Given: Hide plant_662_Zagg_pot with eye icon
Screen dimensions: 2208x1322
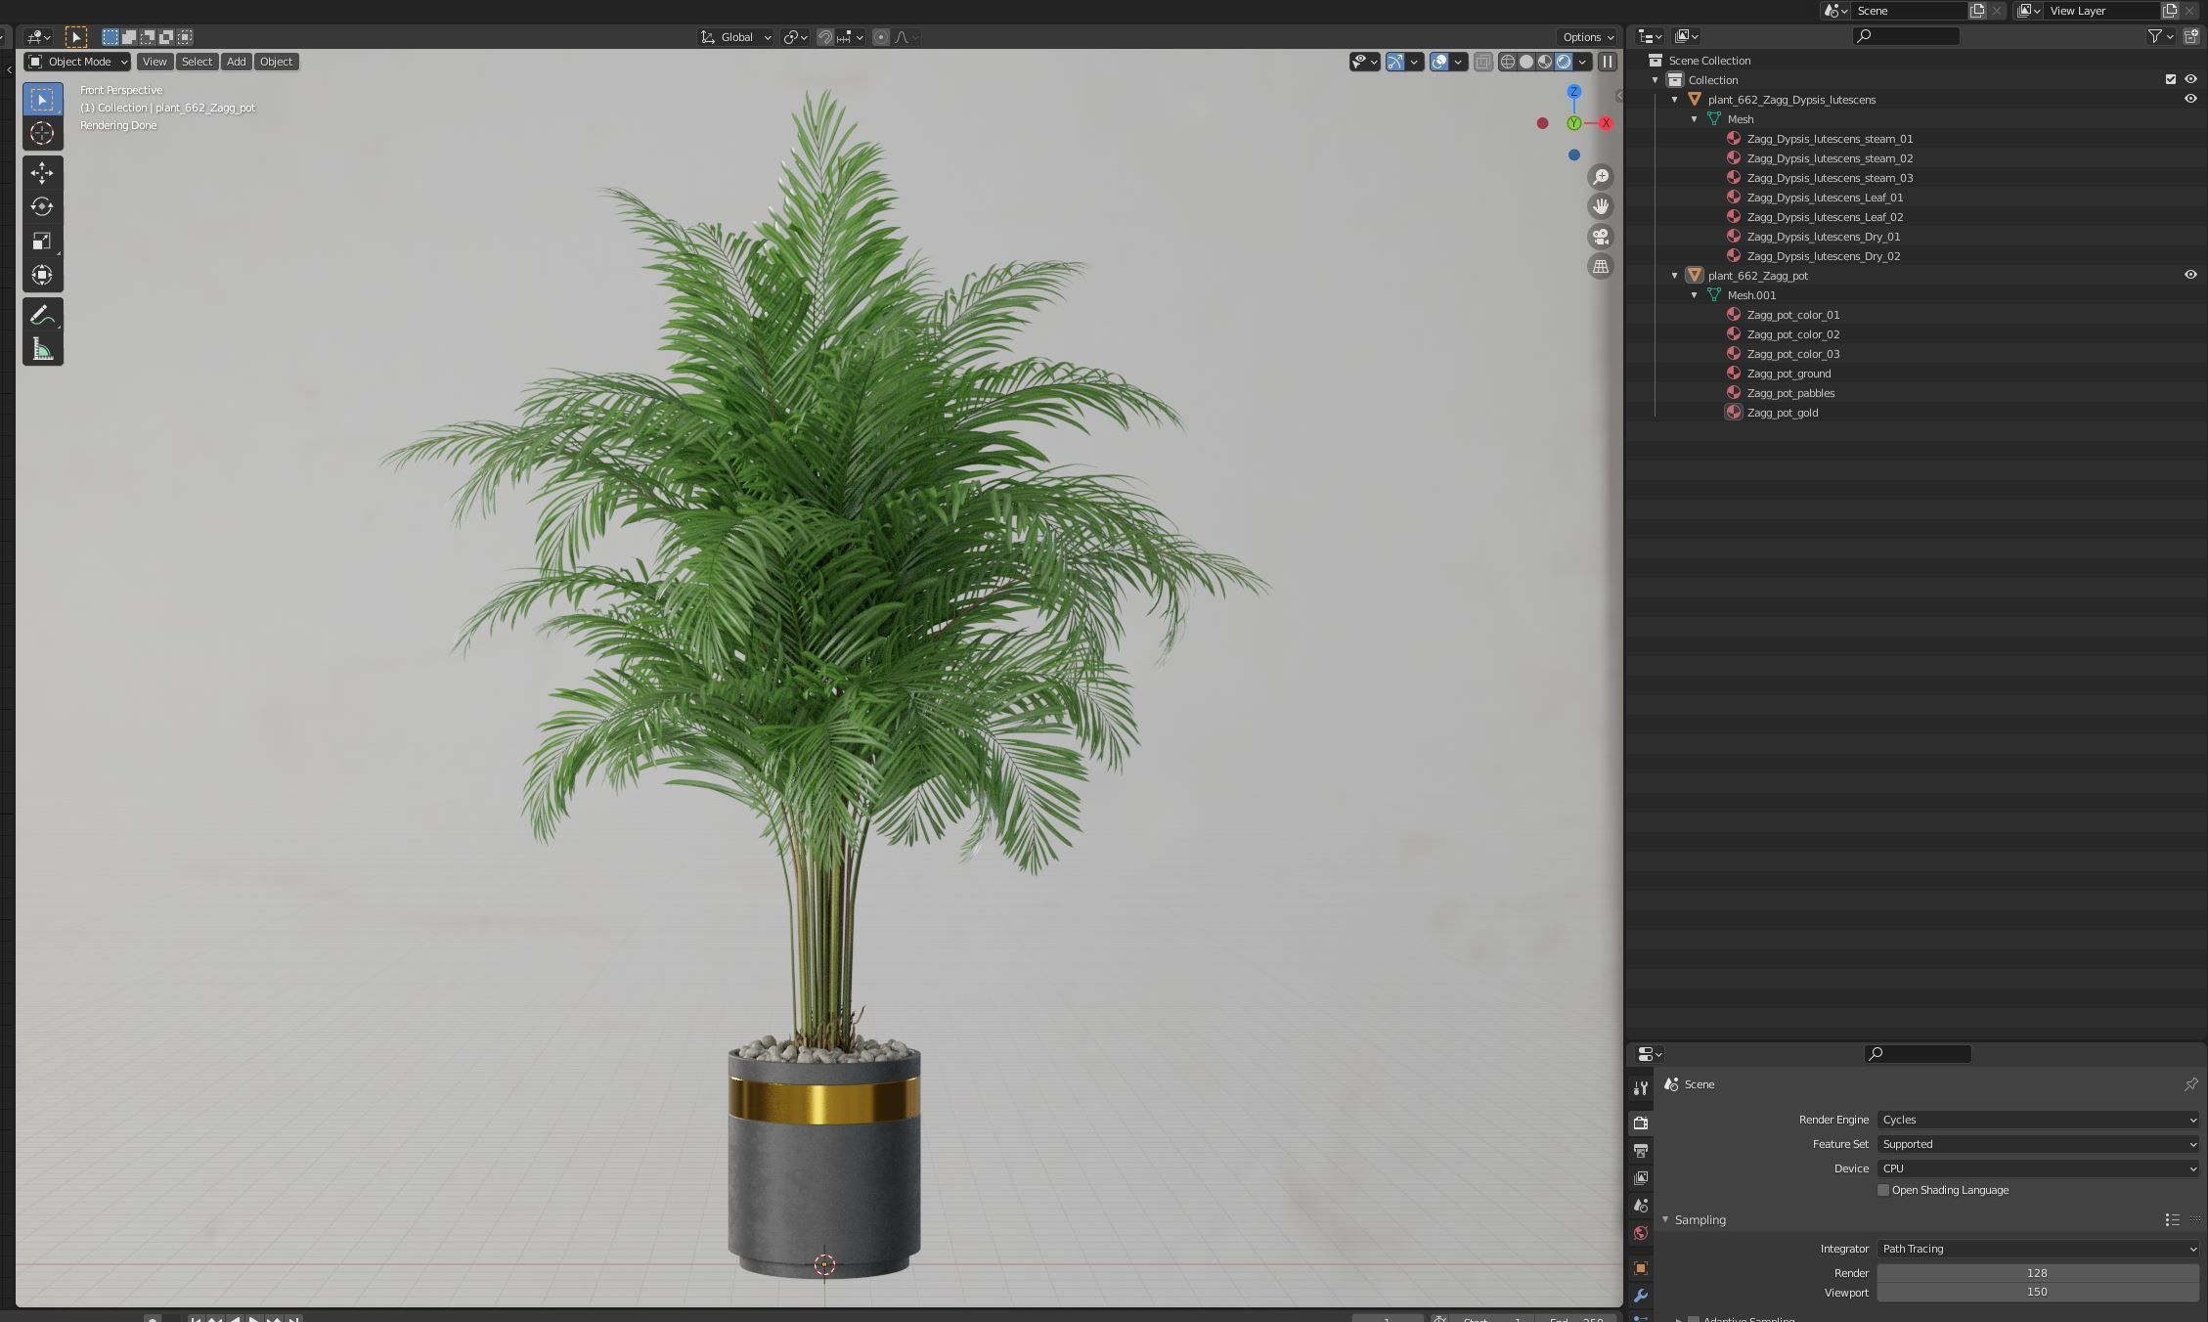Looking at the screenshot, I should [2190, 275].
